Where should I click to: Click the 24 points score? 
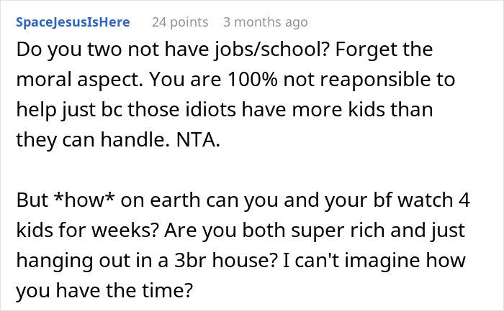[x=180, y=22]
